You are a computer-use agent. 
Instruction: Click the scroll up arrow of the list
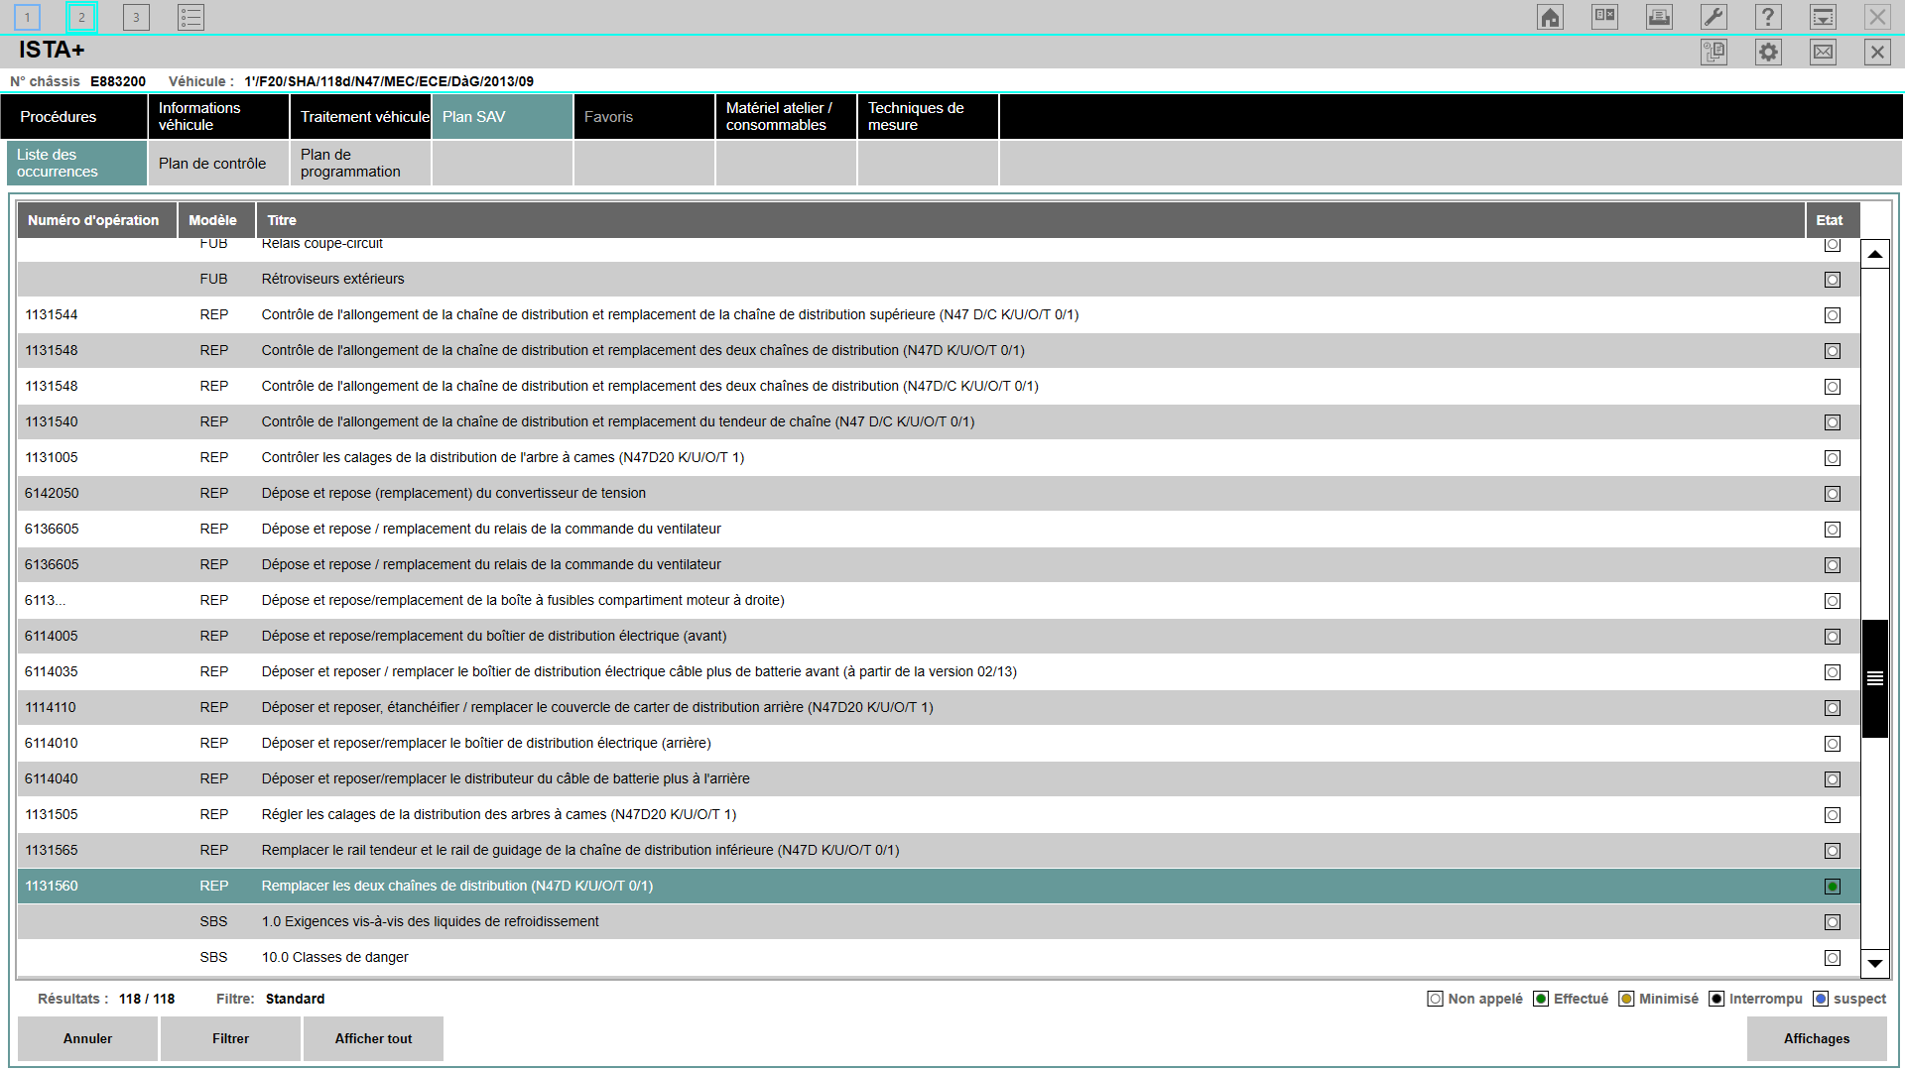pyautogui.click(x=1874, y=255)
